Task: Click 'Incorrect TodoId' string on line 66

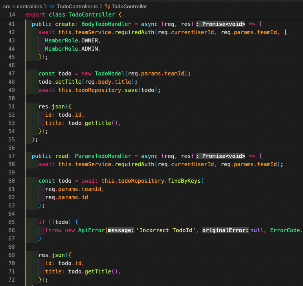Action: (166, 230)
